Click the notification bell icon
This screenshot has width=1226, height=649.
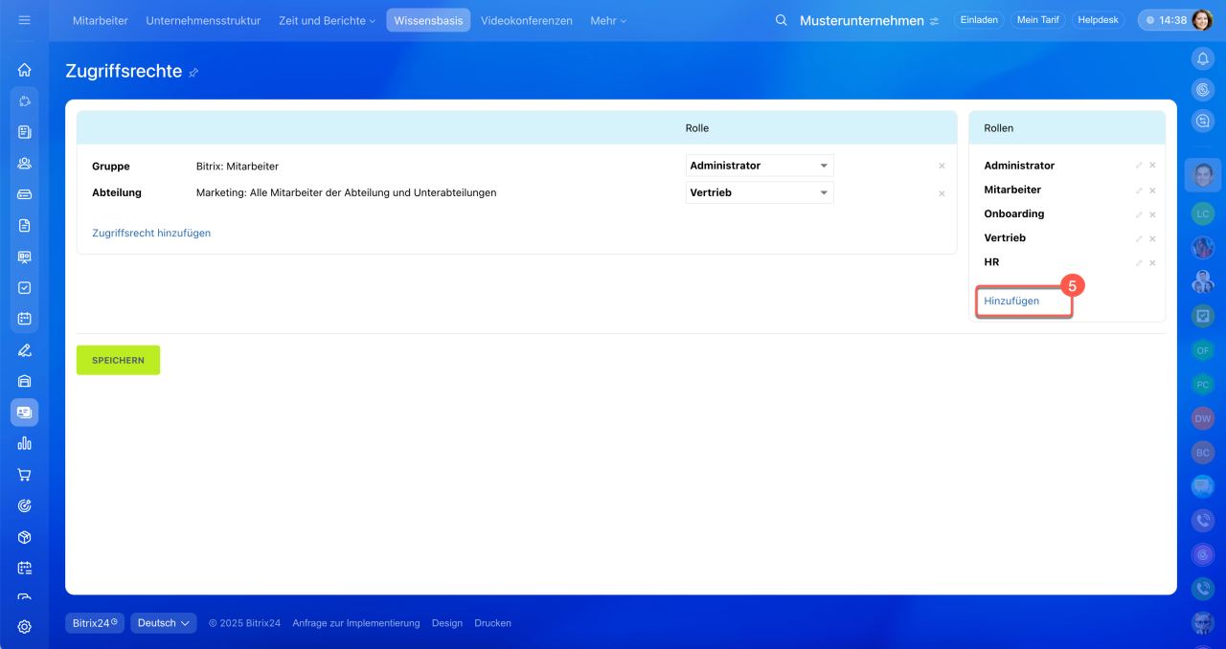pyautogui.click(x=1202, y=58)
